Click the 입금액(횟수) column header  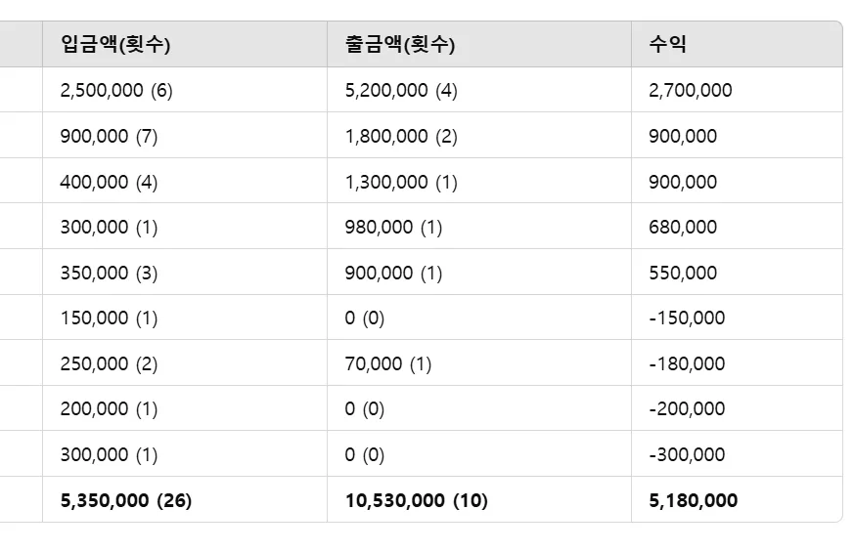click(x=185, y=44)
